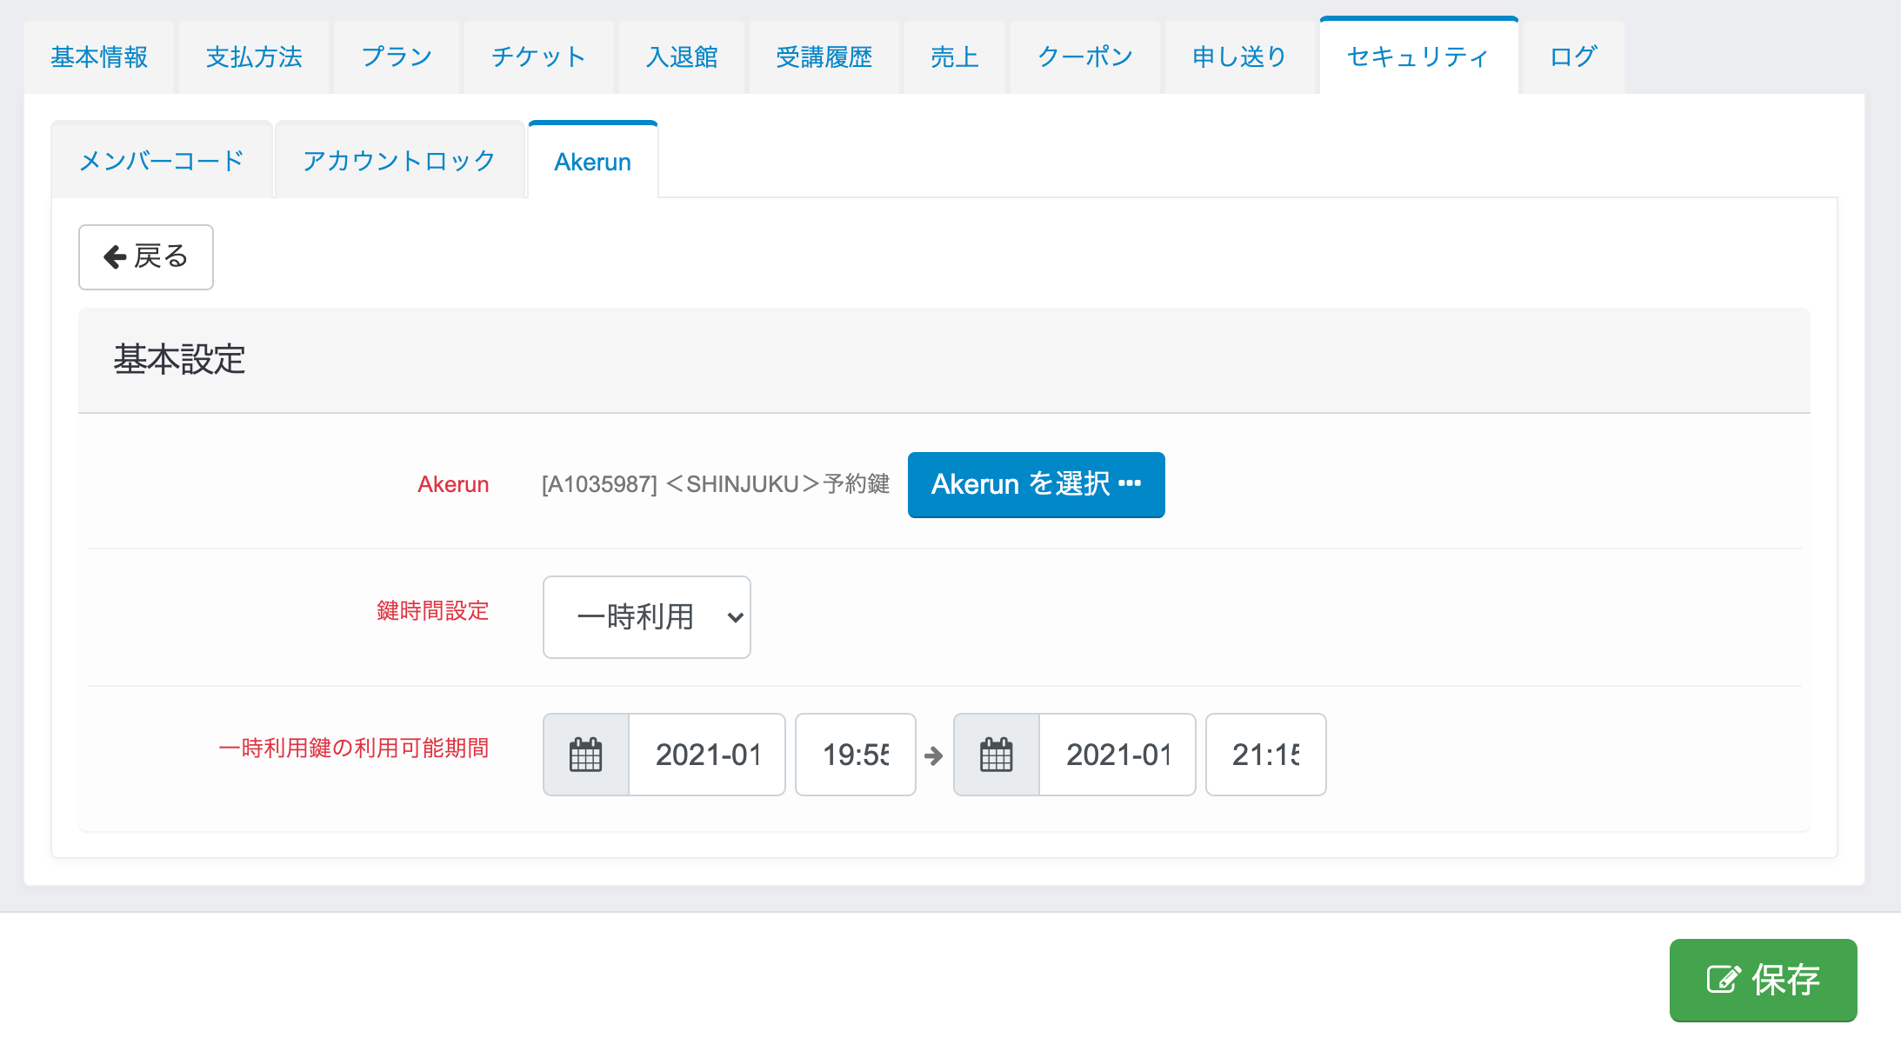
Task: Select the セキュリティ tab
Action: tap(1419, 57)
